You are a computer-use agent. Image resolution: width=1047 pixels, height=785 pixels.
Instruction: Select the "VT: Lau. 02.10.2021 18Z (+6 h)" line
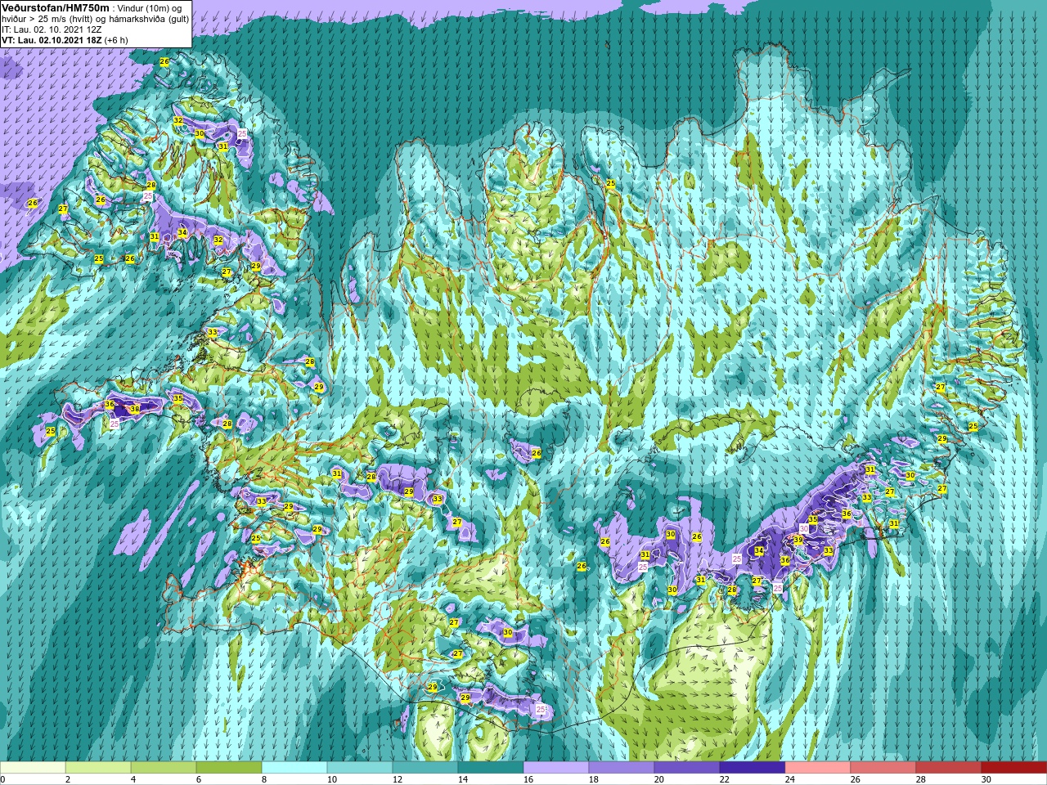pyautogui.click(x=65, y=39)
